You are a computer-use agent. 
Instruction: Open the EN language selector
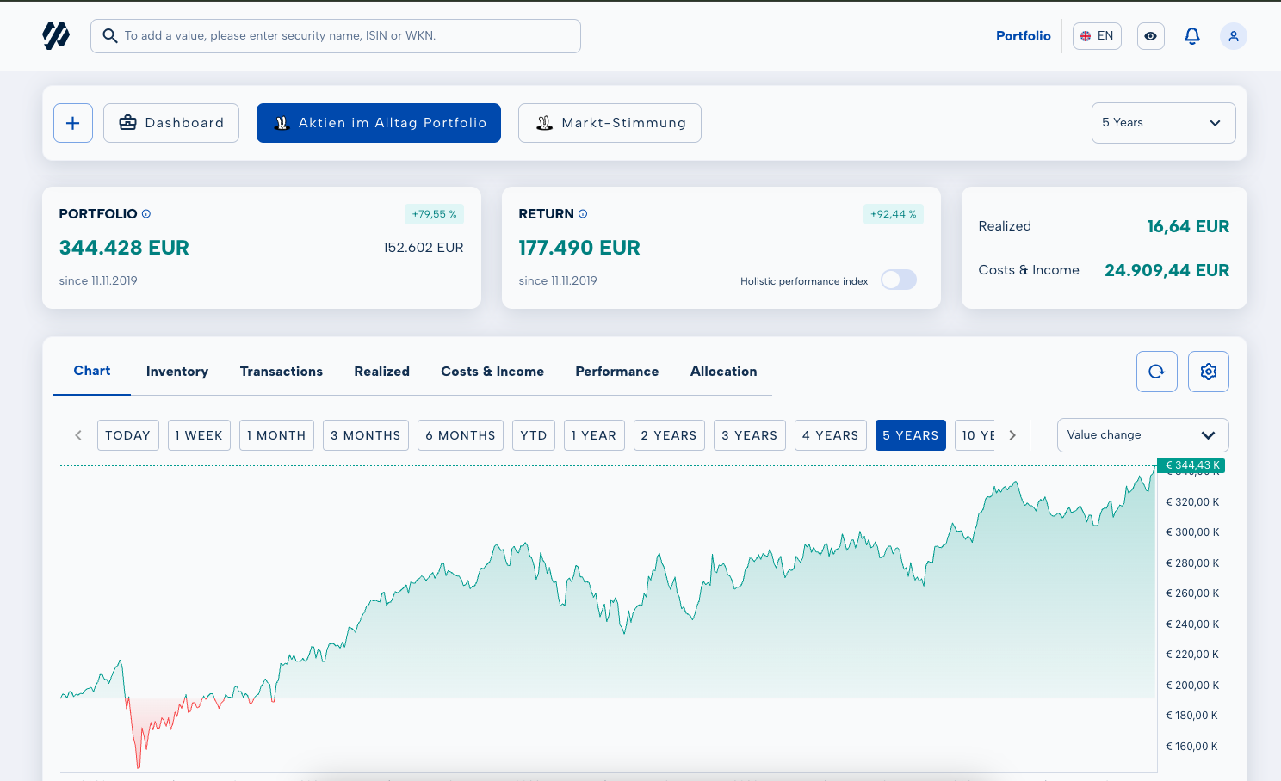point(1096,36)
